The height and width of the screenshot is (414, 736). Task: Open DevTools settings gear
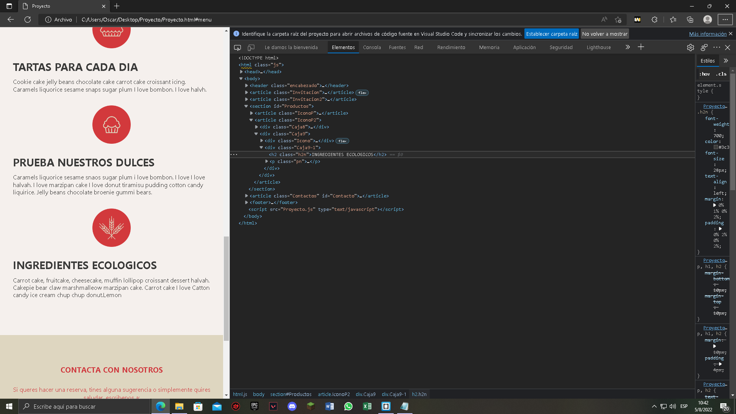690,48
